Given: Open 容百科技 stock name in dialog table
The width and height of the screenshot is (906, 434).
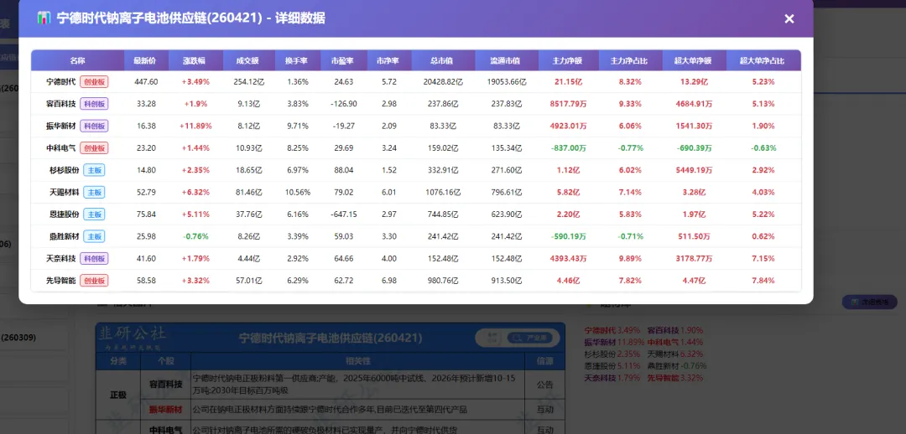Looking at the screenshot, I should pos(61,104).
